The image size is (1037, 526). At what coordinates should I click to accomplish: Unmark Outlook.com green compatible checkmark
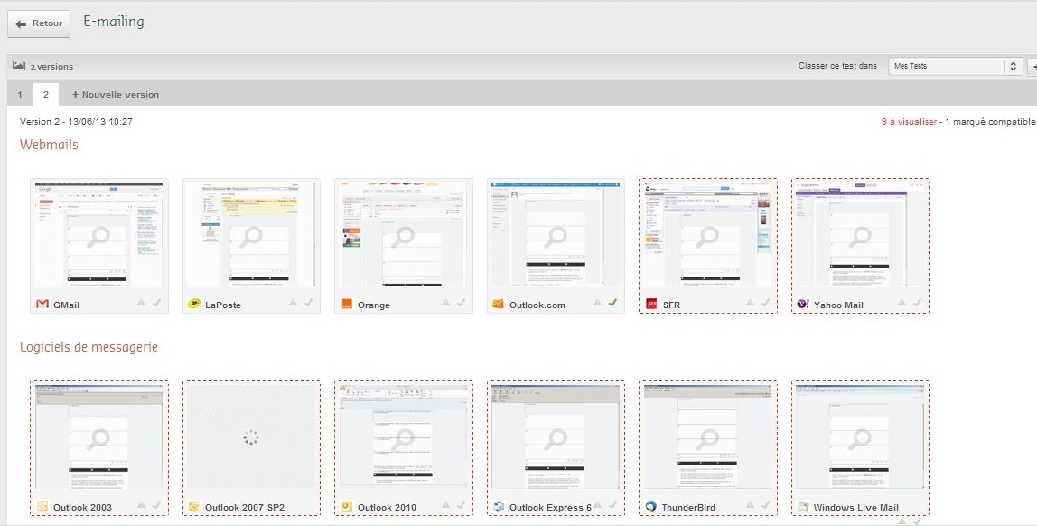pyautogui.click(x=612, y=303)
